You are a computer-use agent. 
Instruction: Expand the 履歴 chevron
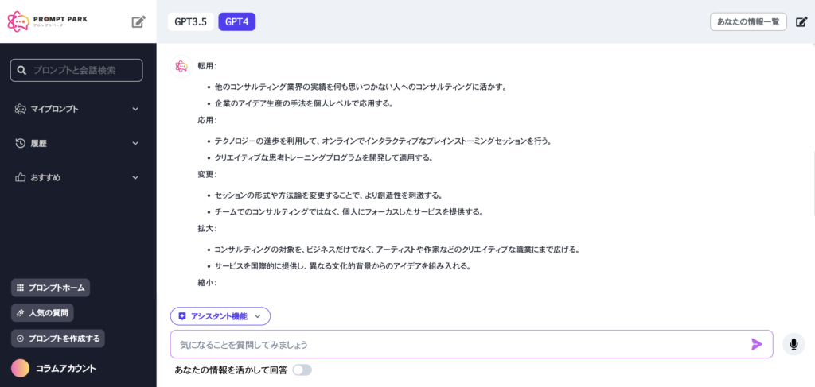pyautogui.click(x=135, y=143)
